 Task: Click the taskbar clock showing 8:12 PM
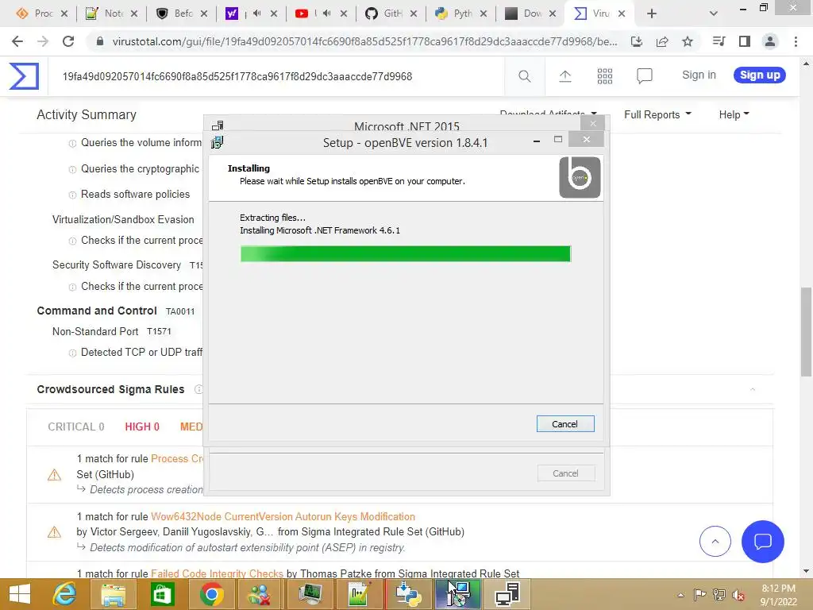coord(778,595)
